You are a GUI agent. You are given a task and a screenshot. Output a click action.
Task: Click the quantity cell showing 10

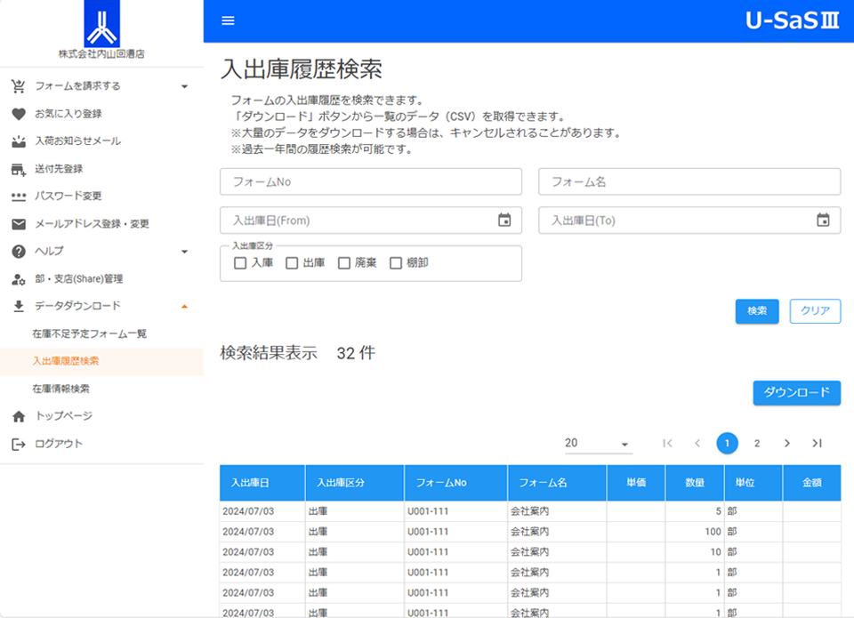(x=695, y=552)
